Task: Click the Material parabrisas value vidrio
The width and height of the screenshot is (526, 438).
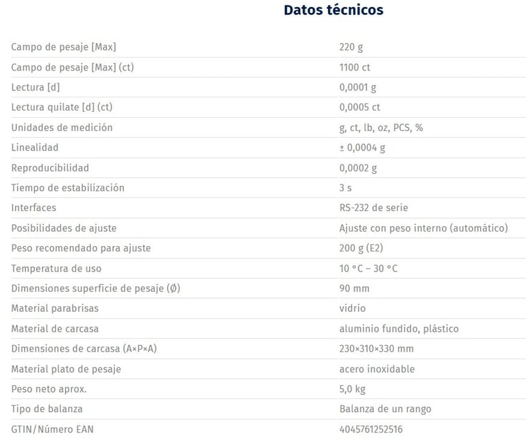Action: [352, 308]
